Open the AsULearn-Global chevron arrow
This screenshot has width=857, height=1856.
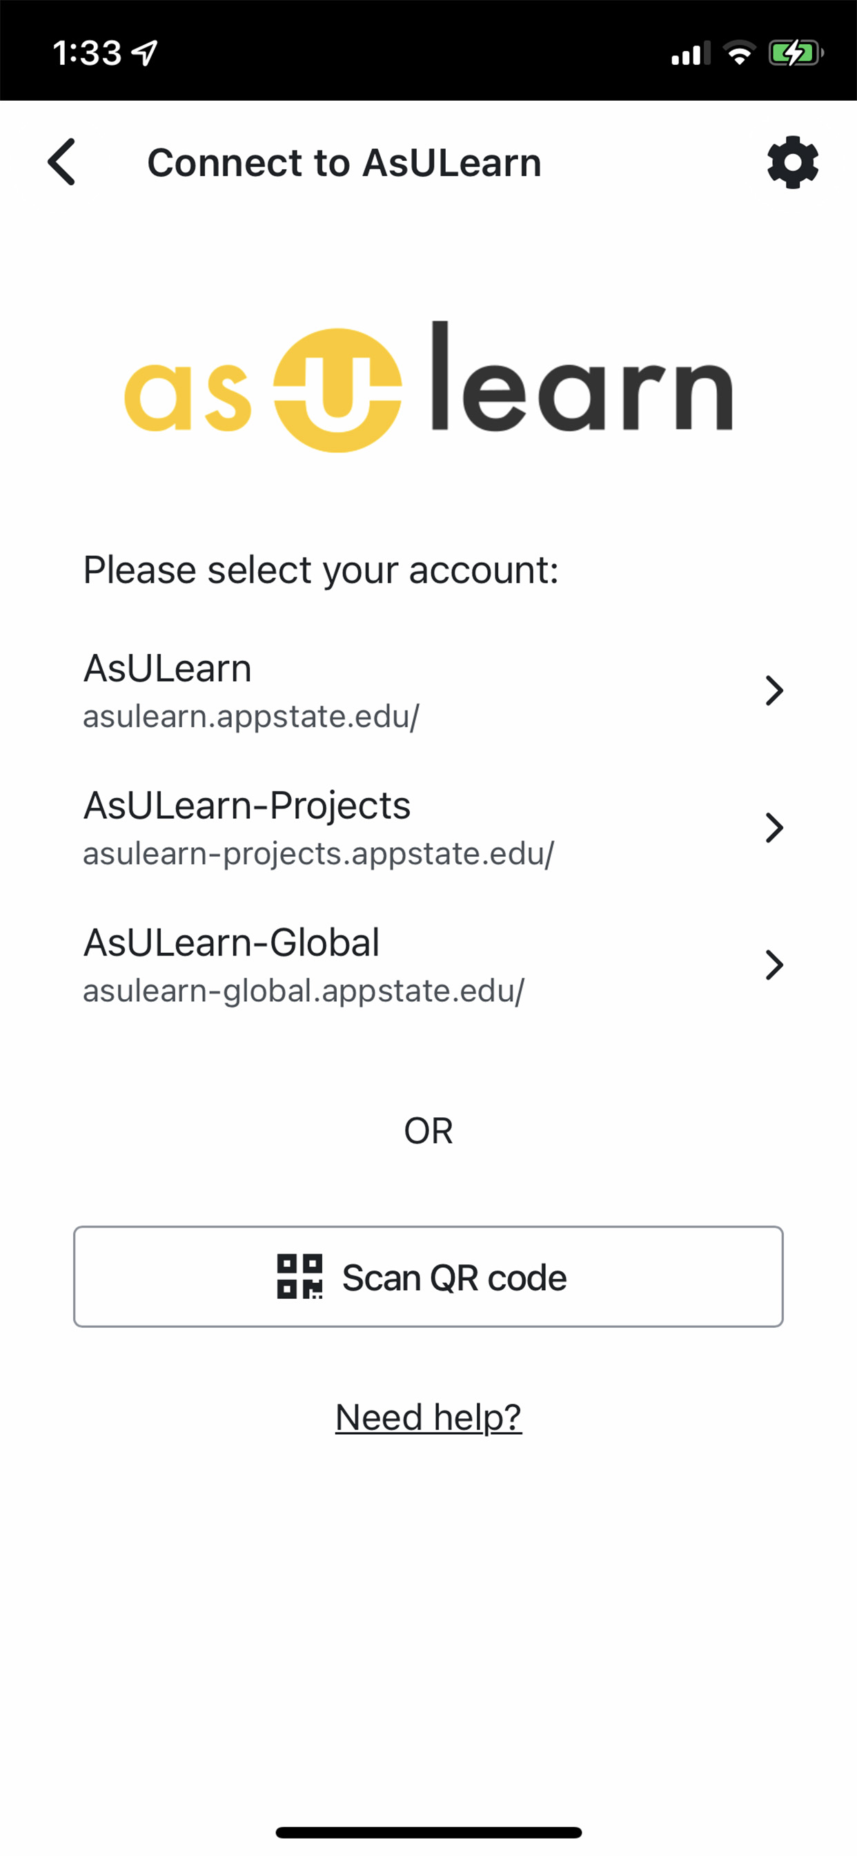(x=774, y=965)
